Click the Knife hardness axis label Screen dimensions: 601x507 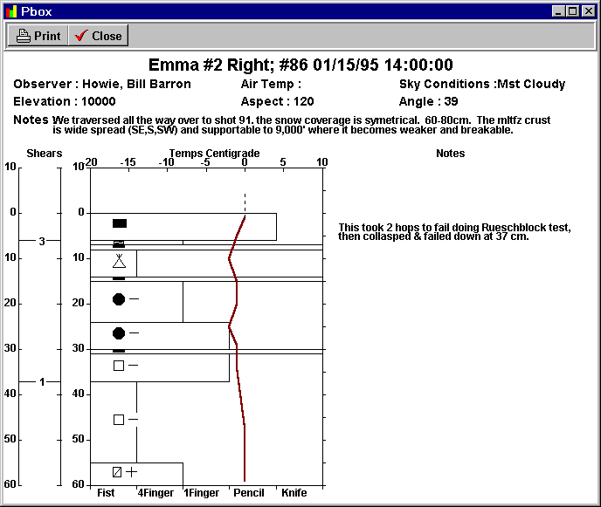[x=294, y=493]
